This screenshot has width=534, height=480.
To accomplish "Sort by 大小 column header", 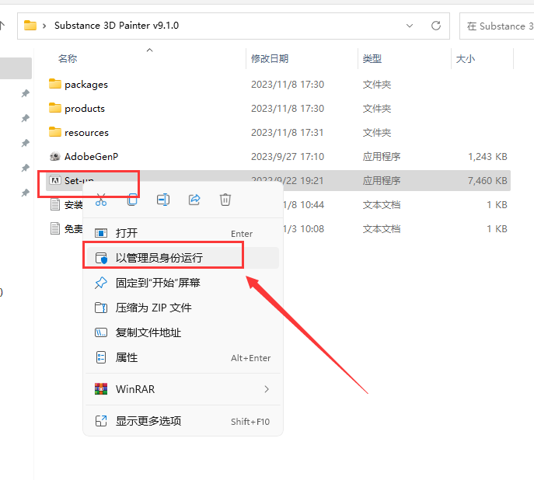I will click(x=465, y=59).
